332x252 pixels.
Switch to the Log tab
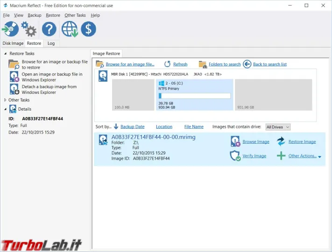pyautogui.click(x=51, y=43)
